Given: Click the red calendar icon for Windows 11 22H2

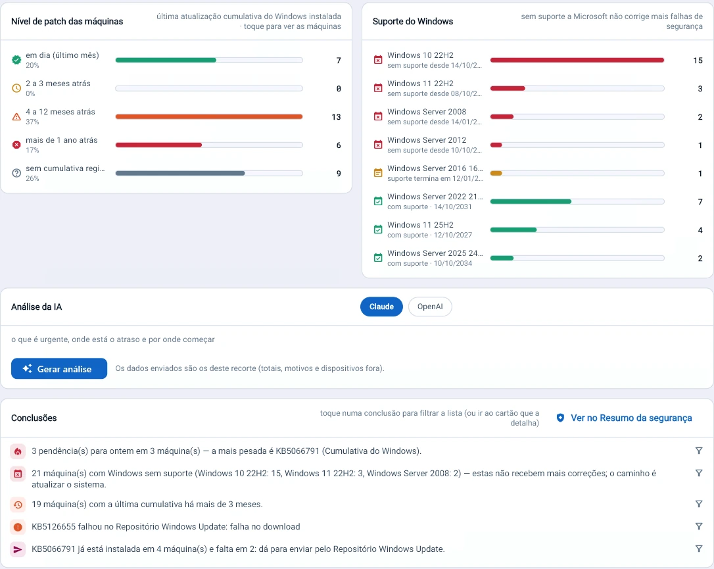Looking at the screenshot, I should click(x=378, y=88).
